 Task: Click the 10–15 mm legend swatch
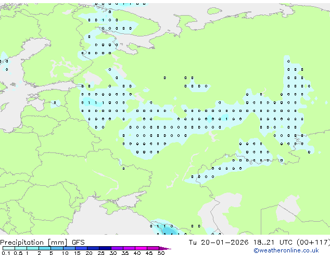coord(69,248)
